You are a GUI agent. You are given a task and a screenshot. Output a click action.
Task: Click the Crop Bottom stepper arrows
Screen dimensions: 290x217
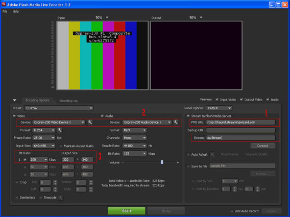tap(91, 183)
